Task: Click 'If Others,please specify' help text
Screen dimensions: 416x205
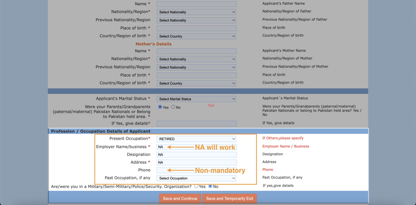Action: (283, 138)
